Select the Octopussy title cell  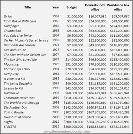(x=11, y=74)
